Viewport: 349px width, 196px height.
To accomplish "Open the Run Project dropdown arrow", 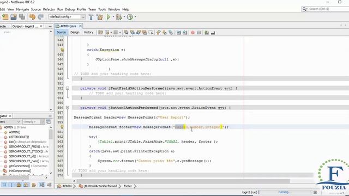I will (113, 17).
